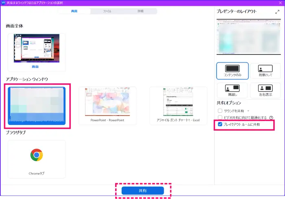
Task: Uncheck ブレイクアウト ルームに共有 checkbox
Action: 220,124
